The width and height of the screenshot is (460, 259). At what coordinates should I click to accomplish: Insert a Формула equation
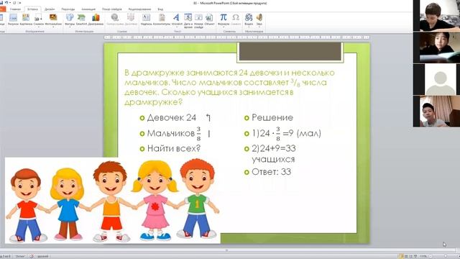[x=224, y=17]
